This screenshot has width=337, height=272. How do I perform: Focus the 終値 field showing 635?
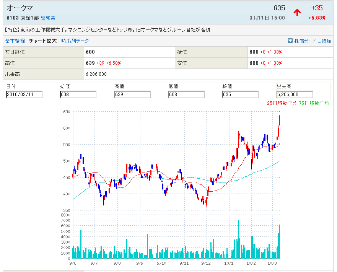pyautogui.click(x=240, y=94)
